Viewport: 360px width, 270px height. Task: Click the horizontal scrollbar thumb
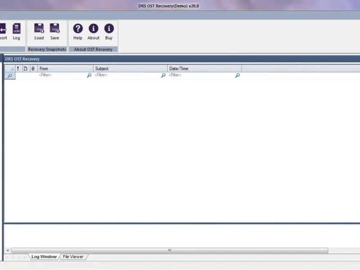pyautogui.click(x=170, y=250)
